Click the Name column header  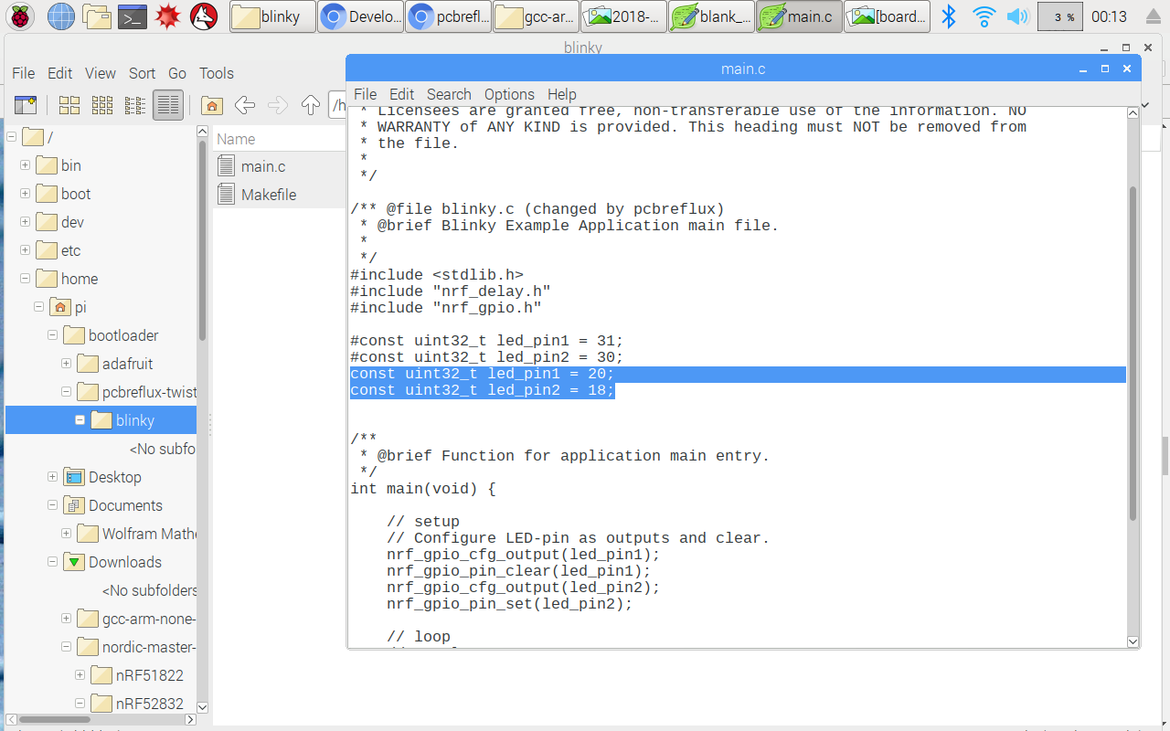click(279, 139)
